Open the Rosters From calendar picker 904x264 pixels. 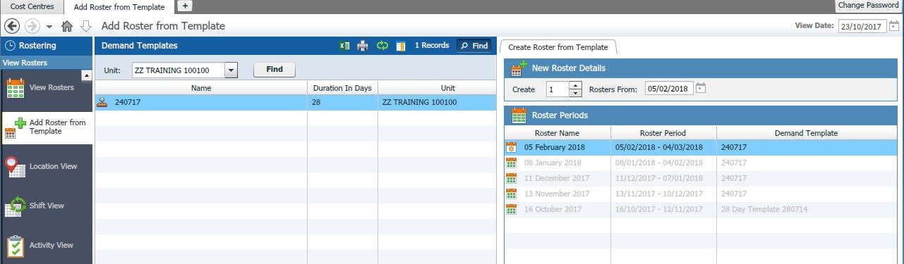(700, 89)
